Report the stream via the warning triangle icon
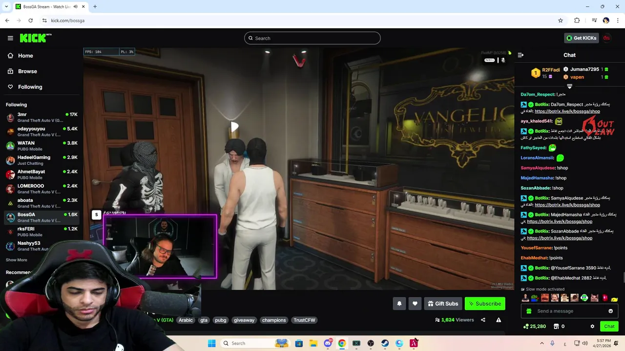625x351 pixels. pyautogui.click(x=499, y=320)
